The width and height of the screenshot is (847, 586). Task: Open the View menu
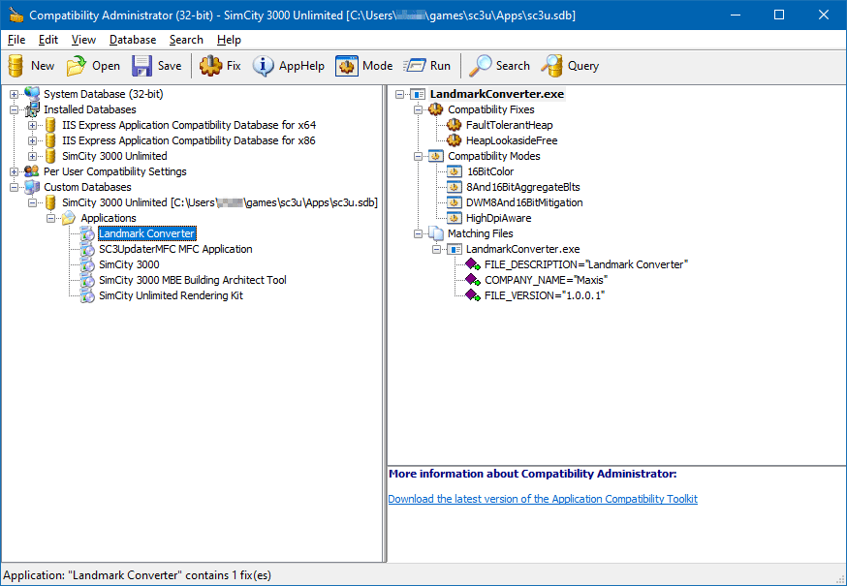[83, 40]
